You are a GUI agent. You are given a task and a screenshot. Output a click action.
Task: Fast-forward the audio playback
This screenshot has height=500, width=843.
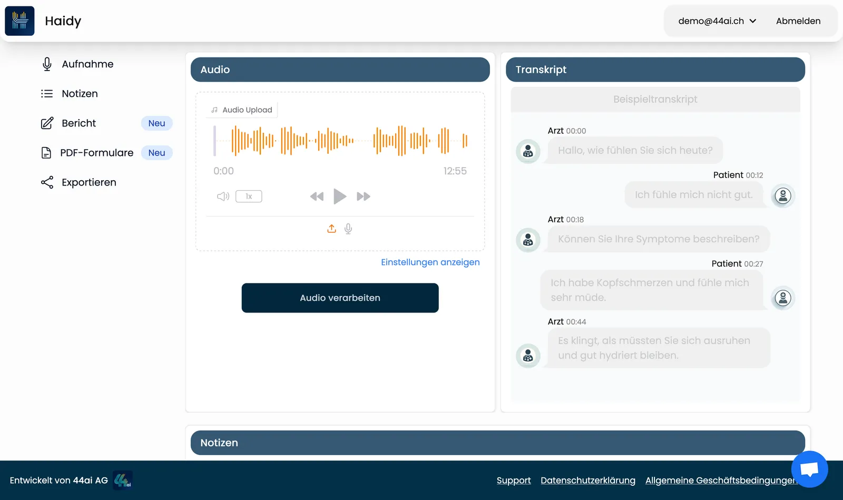(364, 197)
